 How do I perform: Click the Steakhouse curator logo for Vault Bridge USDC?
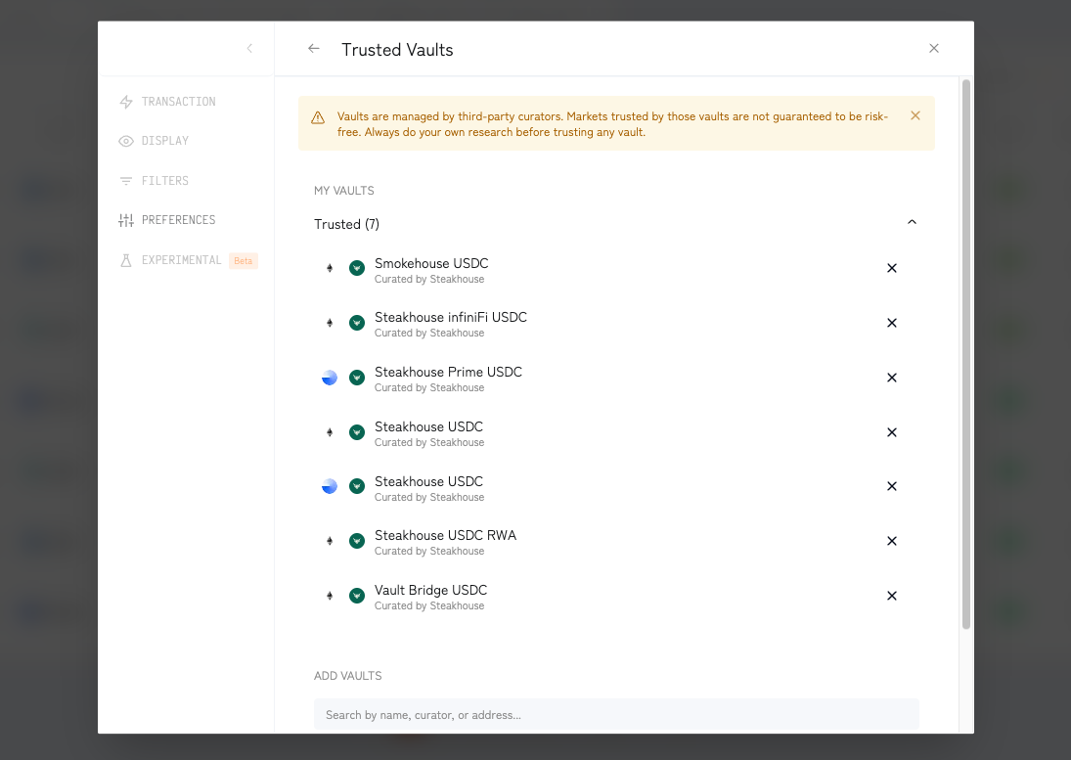[357, 596]
